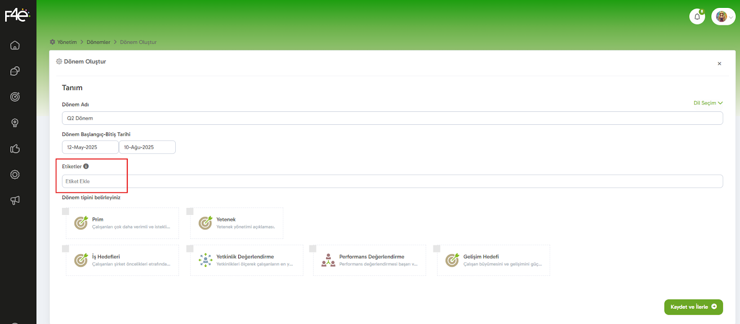This screenshot has width=740, height=324.
Task: Select the Yetenek card title
Action: tap(226, 220)
